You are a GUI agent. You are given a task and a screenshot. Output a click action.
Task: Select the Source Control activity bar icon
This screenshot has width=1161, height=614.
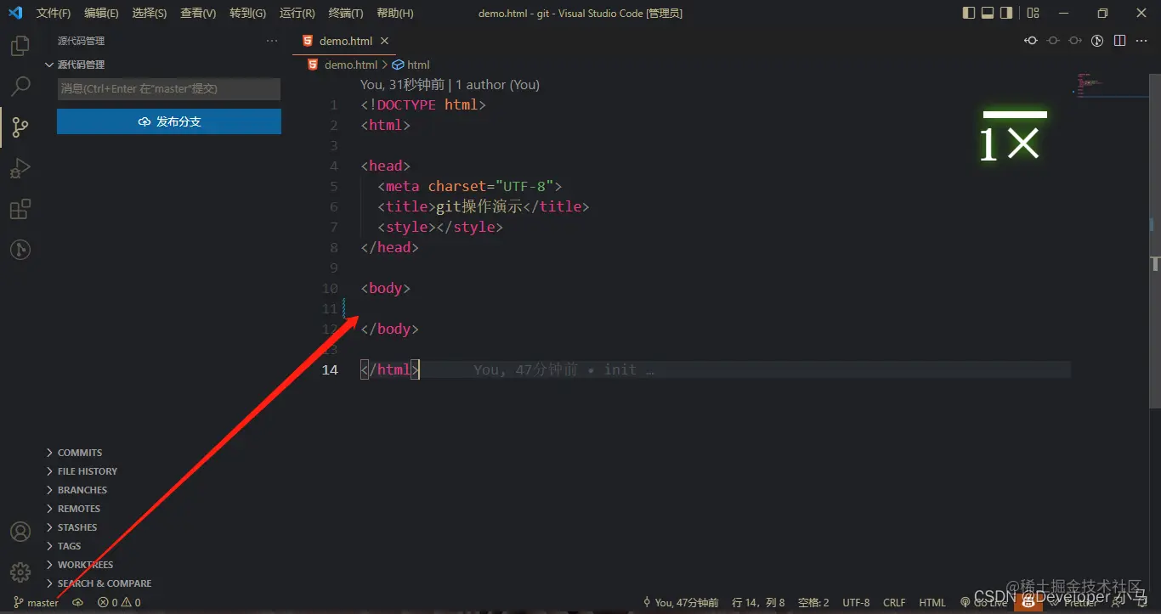pos(20,127)
